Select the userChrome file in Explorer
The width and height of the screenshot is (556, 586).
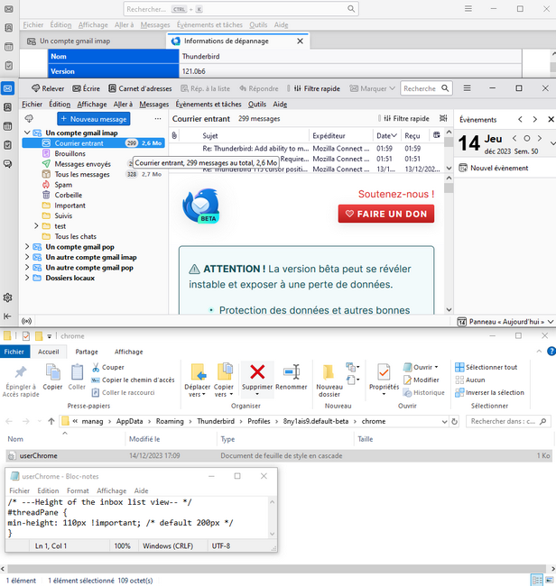coord(279,455)
